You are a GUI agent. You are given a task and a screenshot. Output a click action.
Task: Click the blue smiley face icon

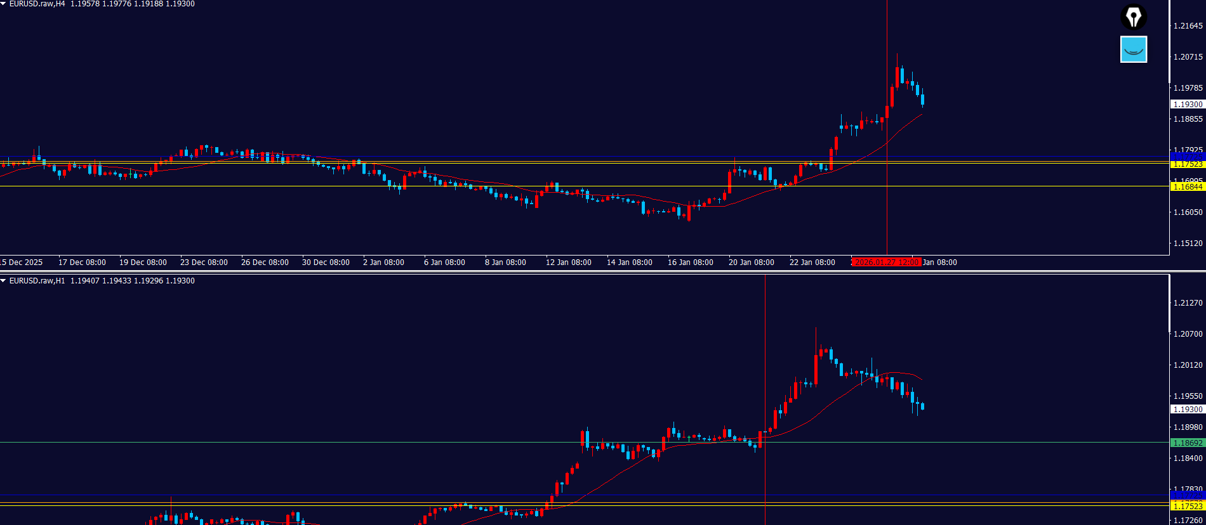pyautogui.click(x=1133, y=49)
